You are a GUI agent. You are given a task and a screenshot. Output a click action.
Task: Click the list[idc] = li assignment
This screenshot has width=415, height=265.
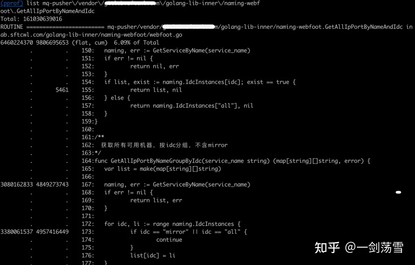153,255
